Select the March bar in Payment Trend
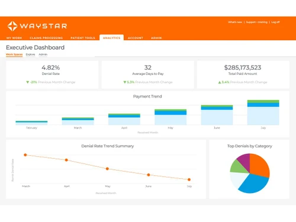 (78, 121)
